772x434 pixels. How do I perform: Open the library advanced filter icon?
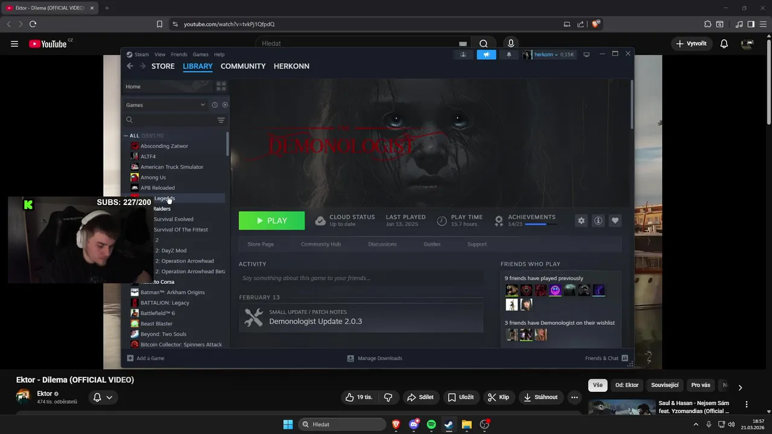[221, 120]
